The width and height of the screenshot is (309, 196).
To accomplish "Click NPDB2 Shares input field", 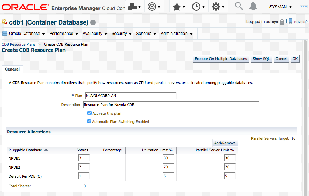I will coord(84,167).
